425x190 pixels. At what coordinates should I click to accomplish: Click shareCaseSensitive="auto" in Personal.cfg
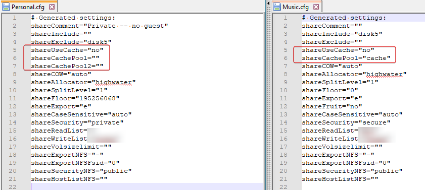[81, 114]
